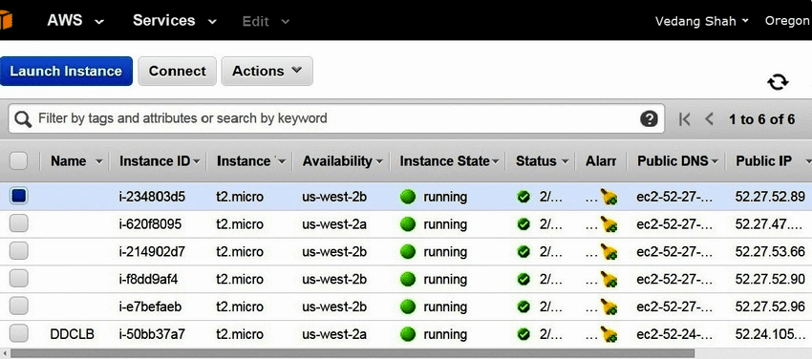Add alarm icon for instance i-f8dd9af4

tap(609, 280)
